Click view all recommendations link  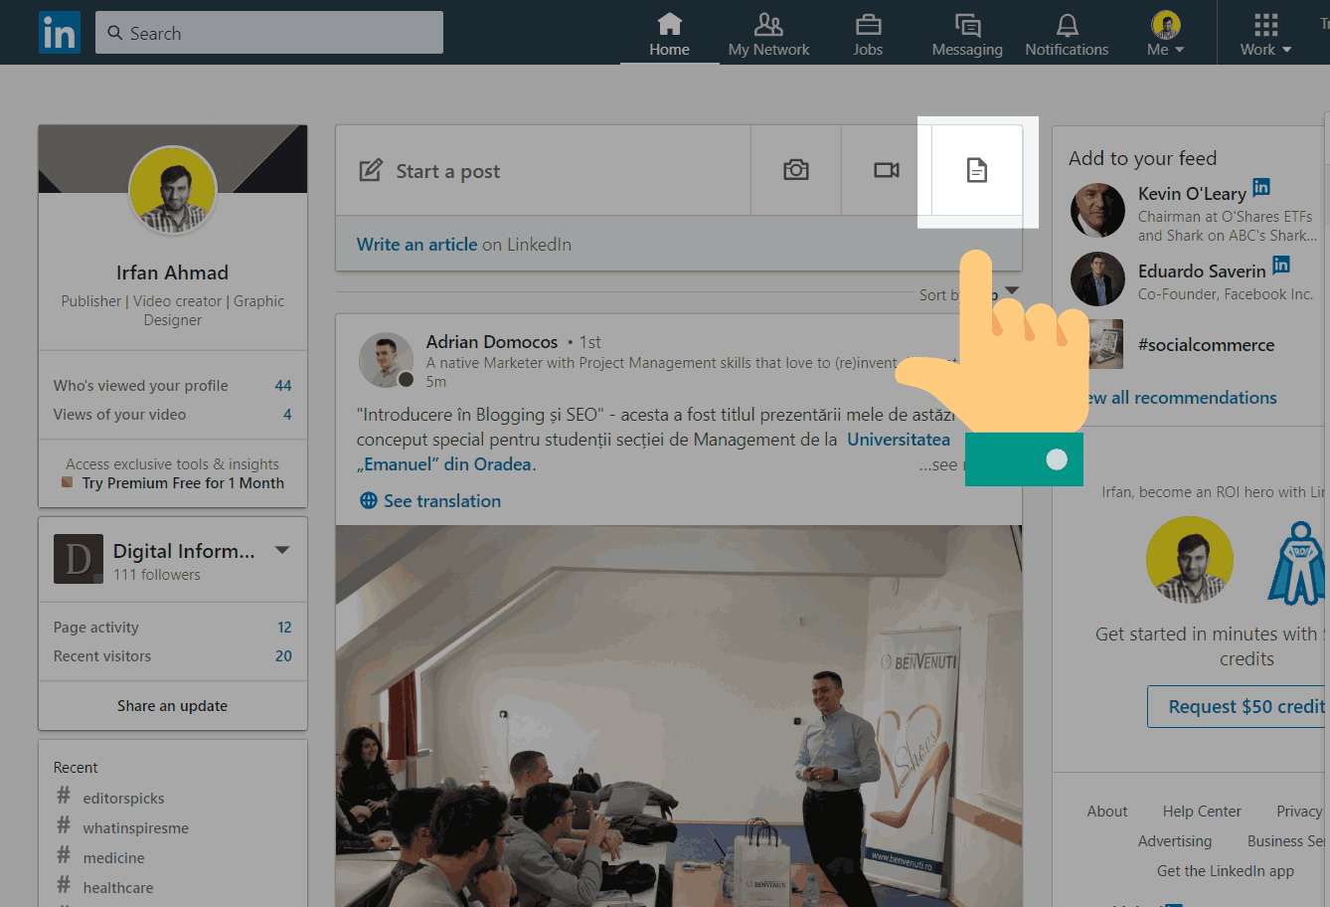(x=1180, y=397)
